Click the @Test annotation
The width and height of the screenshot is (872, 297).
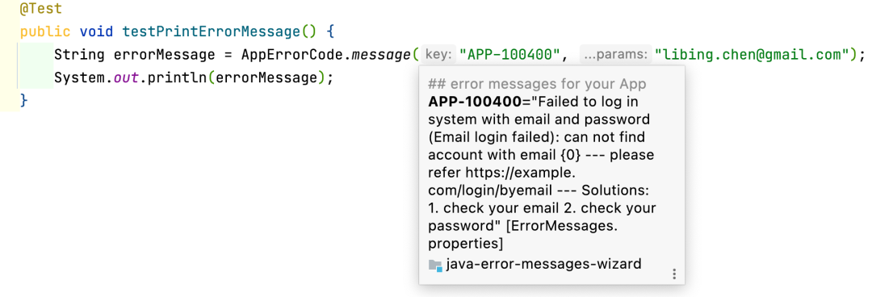pos(41,9)
